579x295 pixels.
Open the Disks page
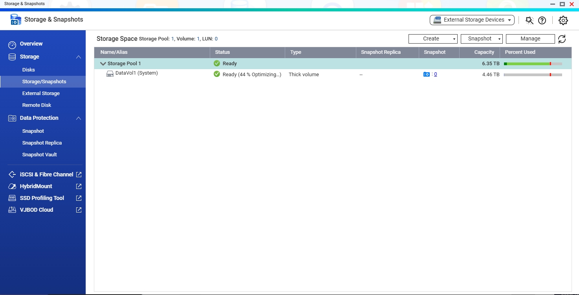(x=28, y=70)
